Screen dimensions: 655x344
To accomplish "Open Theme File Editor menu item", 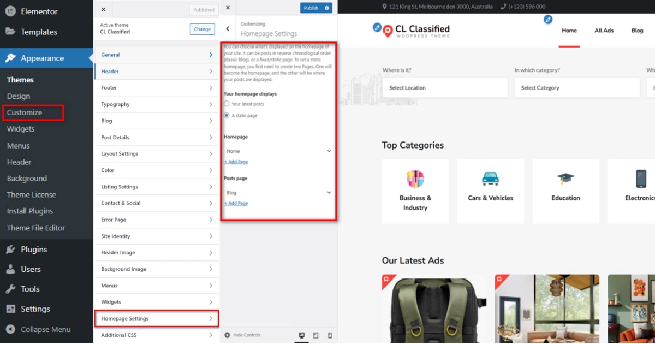I will click(36, 228).
